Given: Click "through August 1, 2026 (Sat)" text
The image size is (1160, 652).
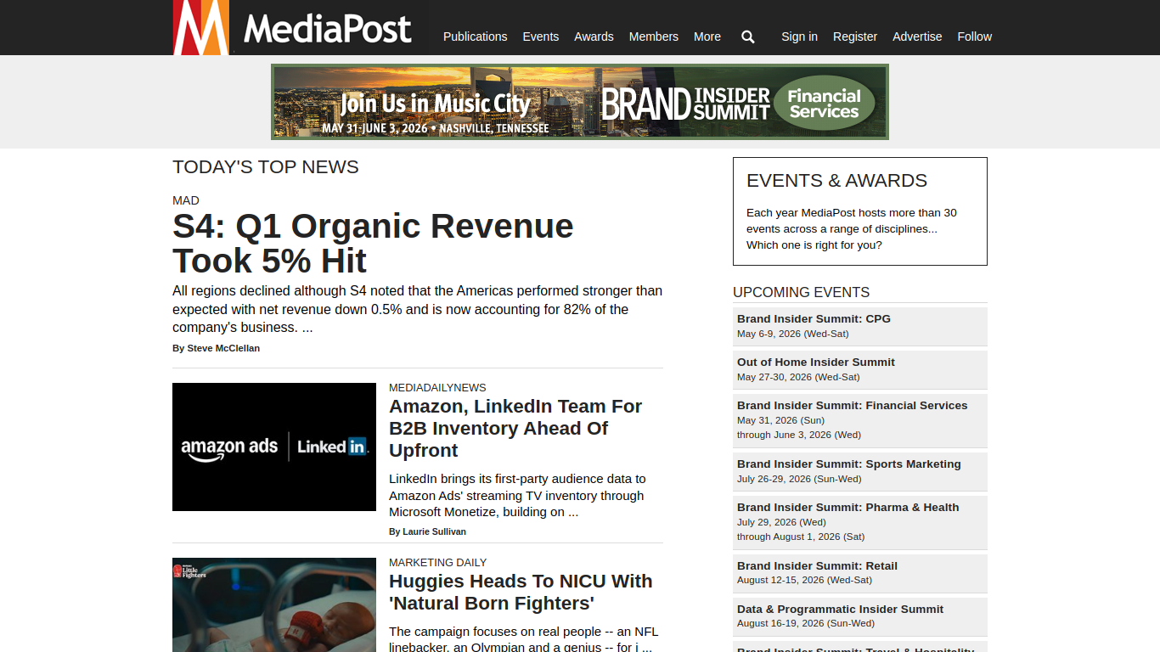Looking at the screenshot, I should coord(801,537).
